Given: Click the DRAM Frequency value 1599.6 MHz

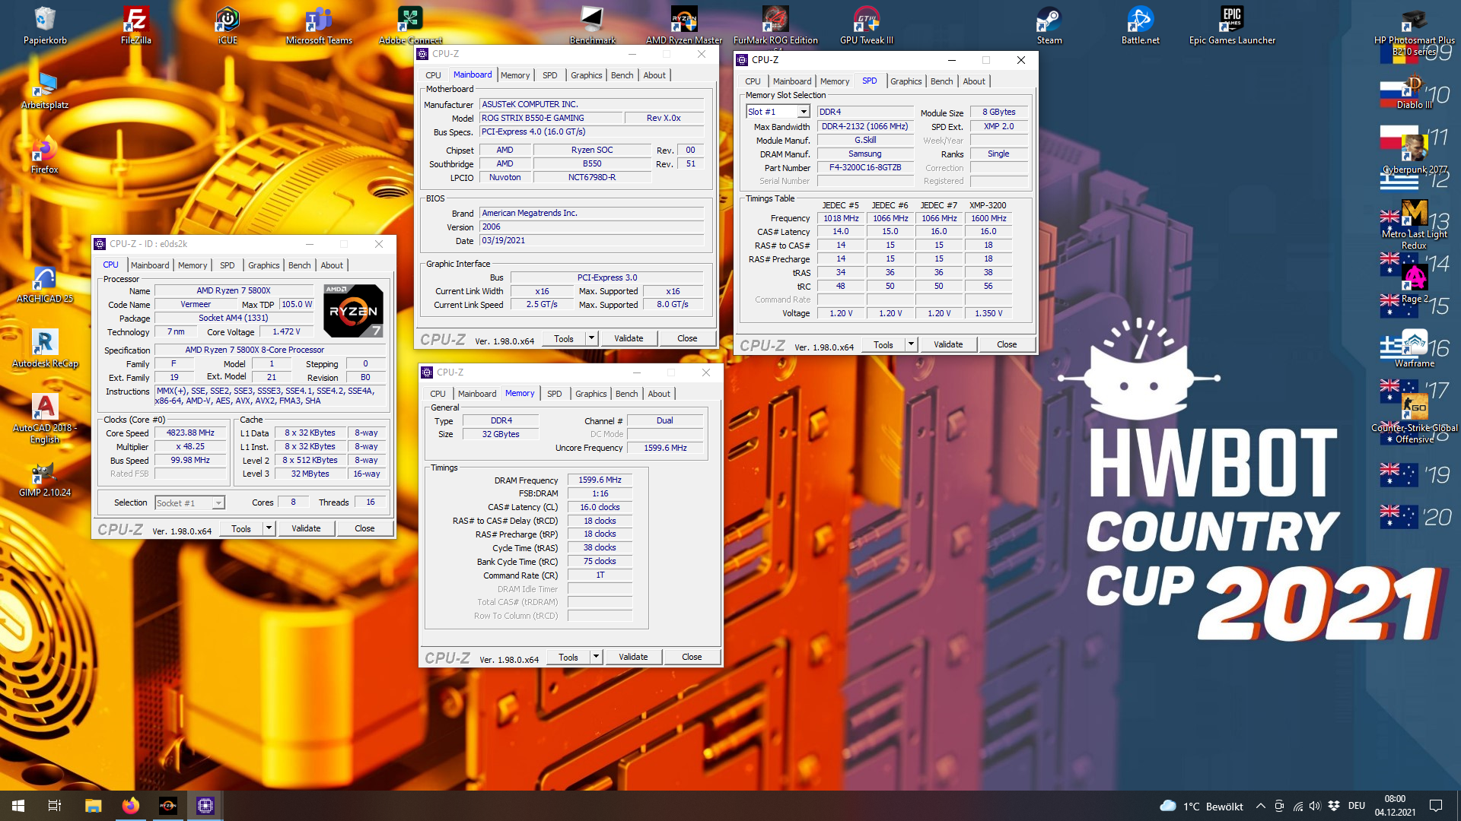Looking at the screenshot, I should (x=600, y=480).
